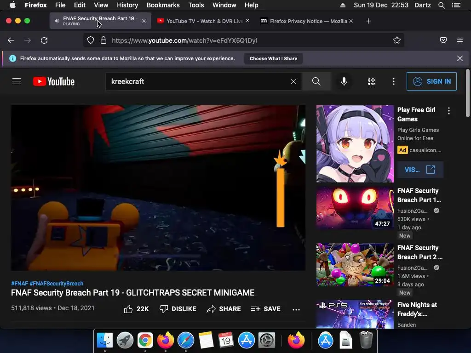The height and width of the screenshot is (353, 471).
Task: Open Five Nights at Freddy's PS5 thumbnail
Action: 355,314
